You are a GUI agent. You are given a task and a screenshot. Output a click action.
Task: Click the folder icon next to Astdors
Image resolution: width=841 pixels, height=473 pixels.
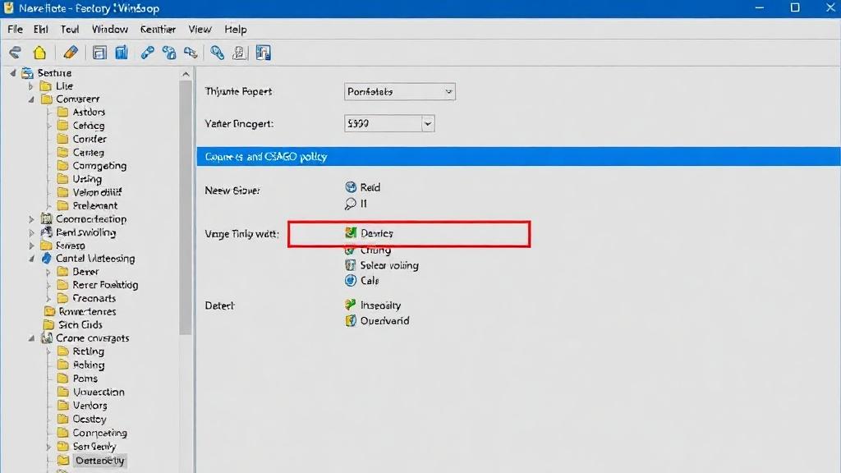[x=62, y=112]
